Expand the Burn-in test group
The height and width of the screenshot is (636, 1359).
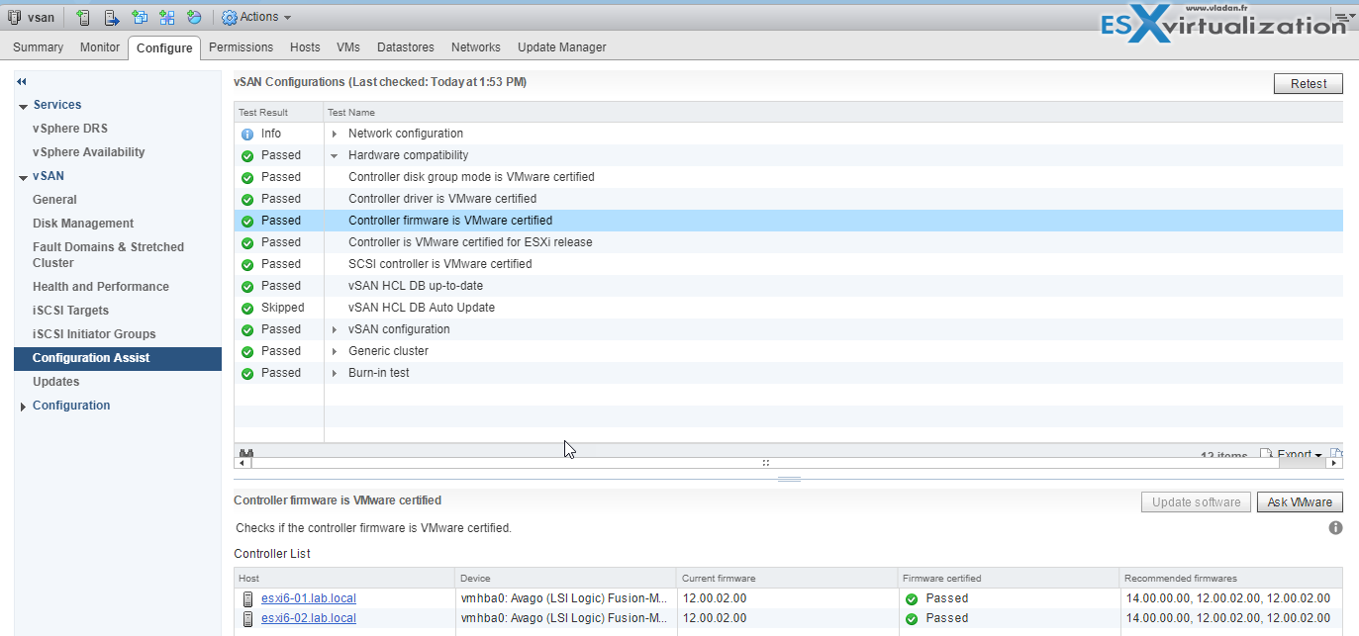tap(335, 373)
